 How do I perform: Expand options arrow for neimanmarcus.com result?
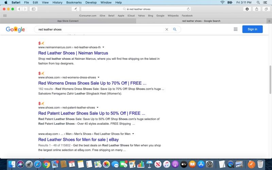(x=103, y=47)
